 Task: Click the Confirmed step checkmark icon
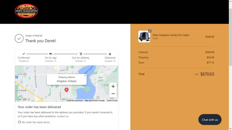pyautogui.click(x=24, y=54)
